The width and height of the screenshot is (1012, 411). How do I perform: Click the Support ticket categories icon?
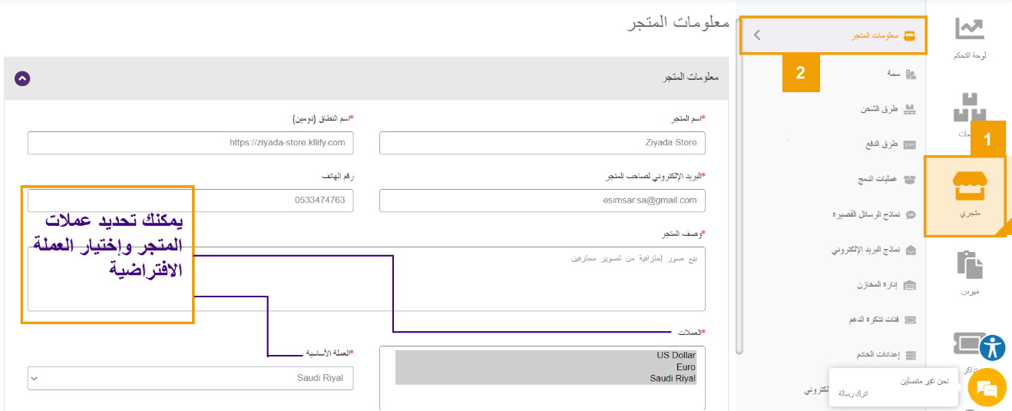click(x=910, y=320)
